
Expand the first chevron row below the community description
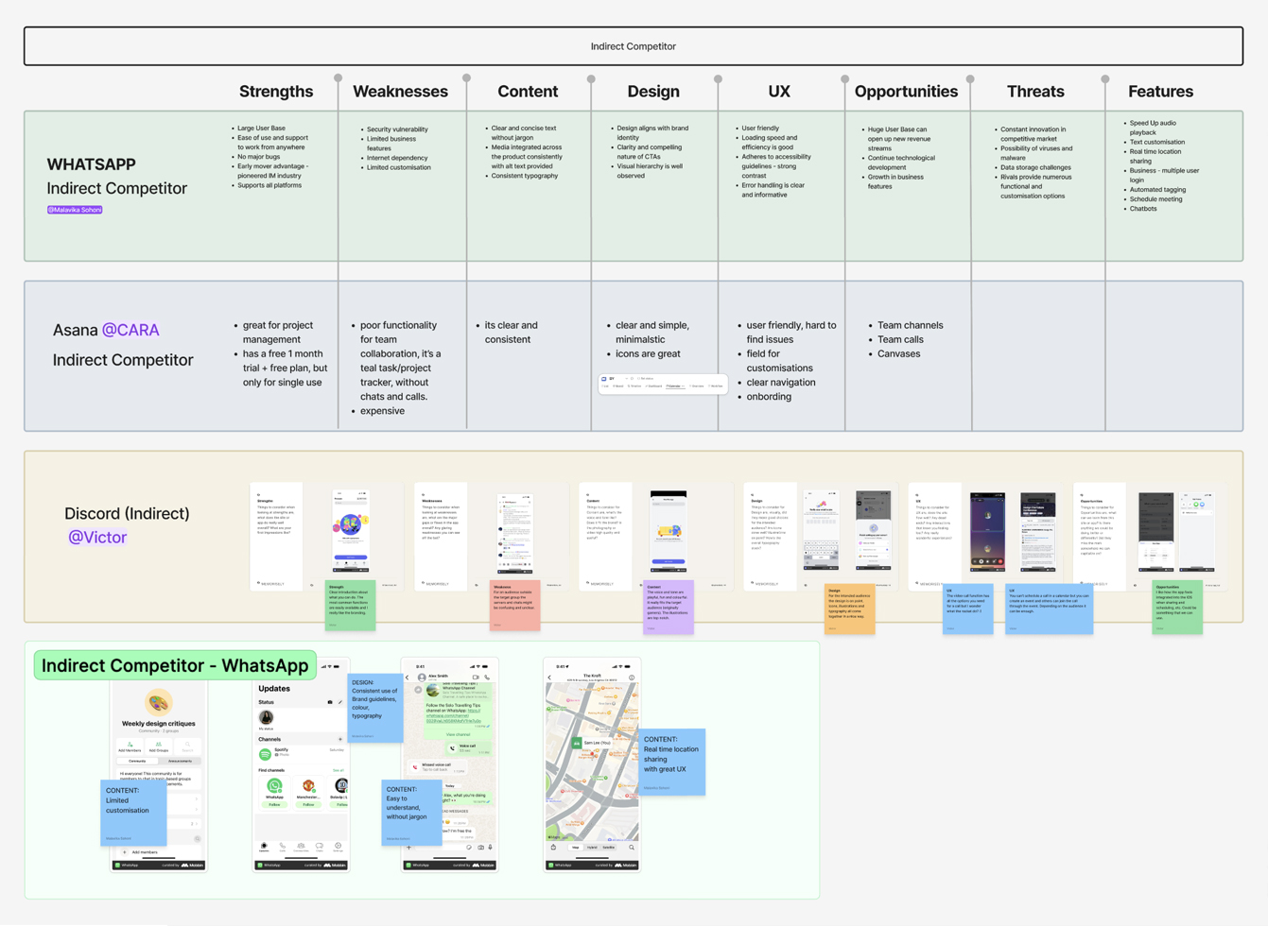pyautogui.click(x=197, y=799)
